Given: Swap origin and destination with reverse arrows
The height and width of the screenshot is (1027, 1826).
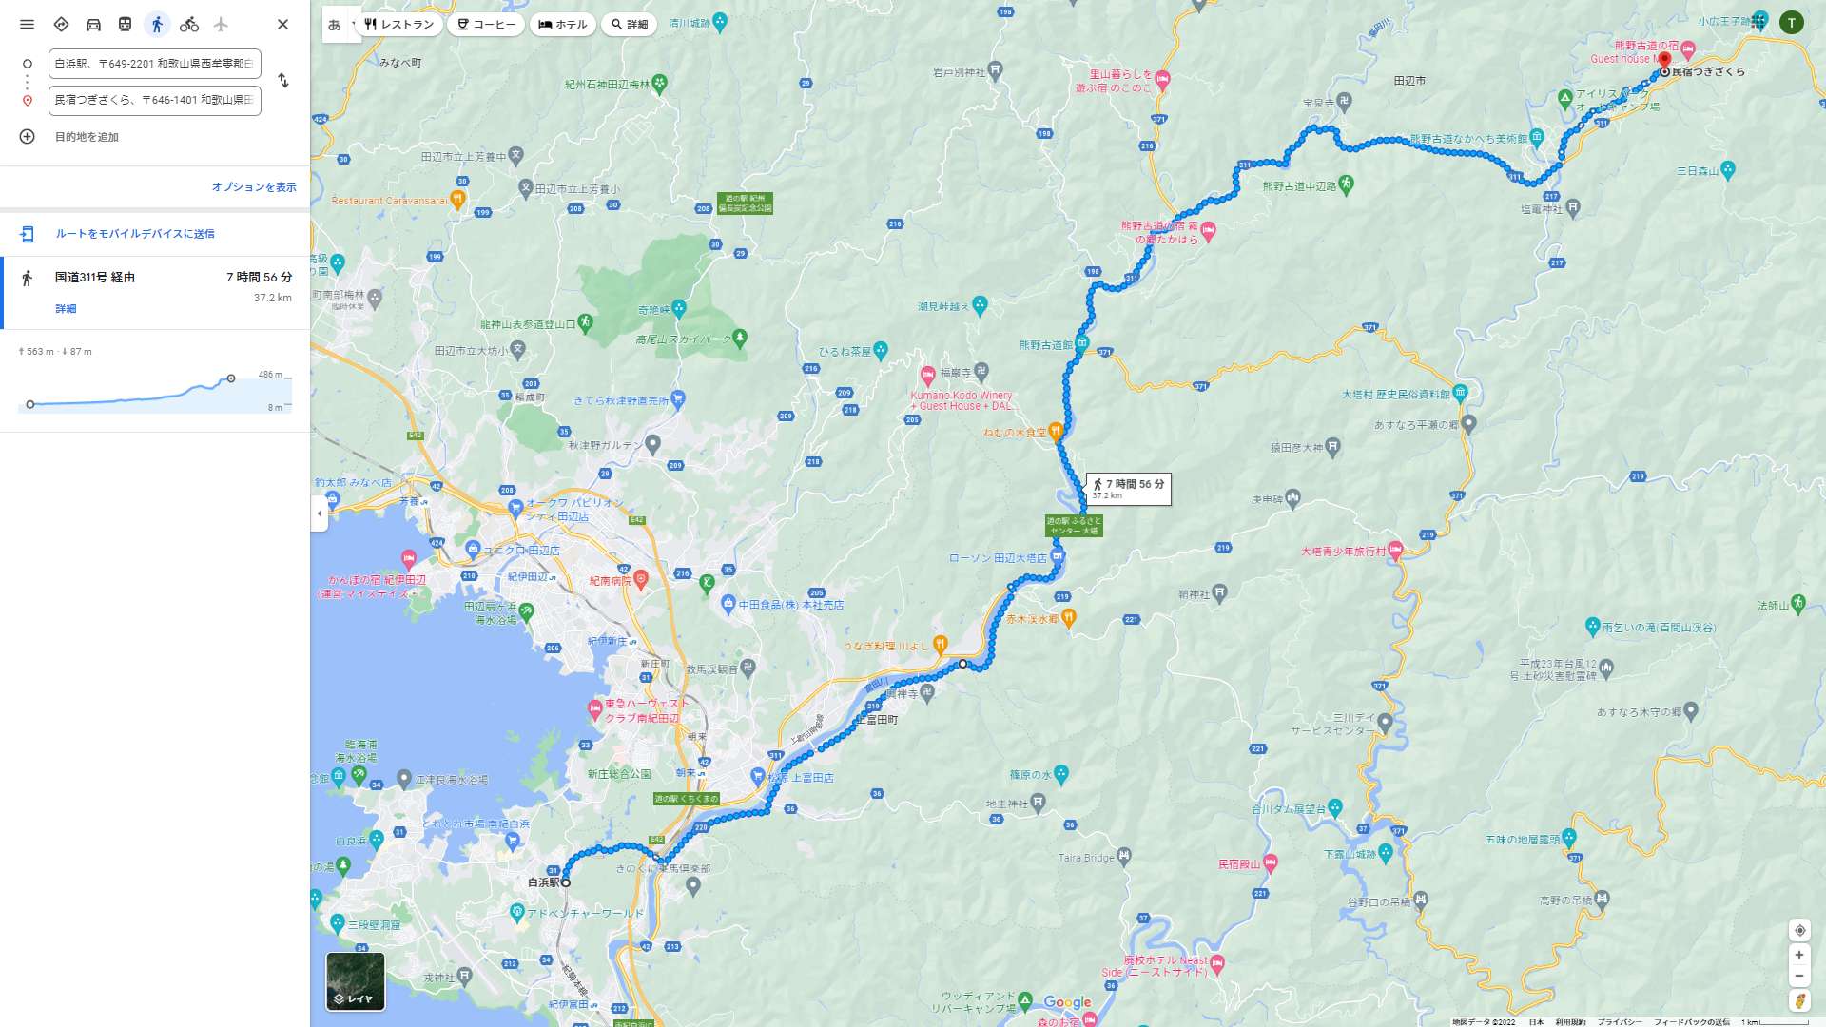Looking at the screenshot, I should pyautogui.click(x=282, y=81).
